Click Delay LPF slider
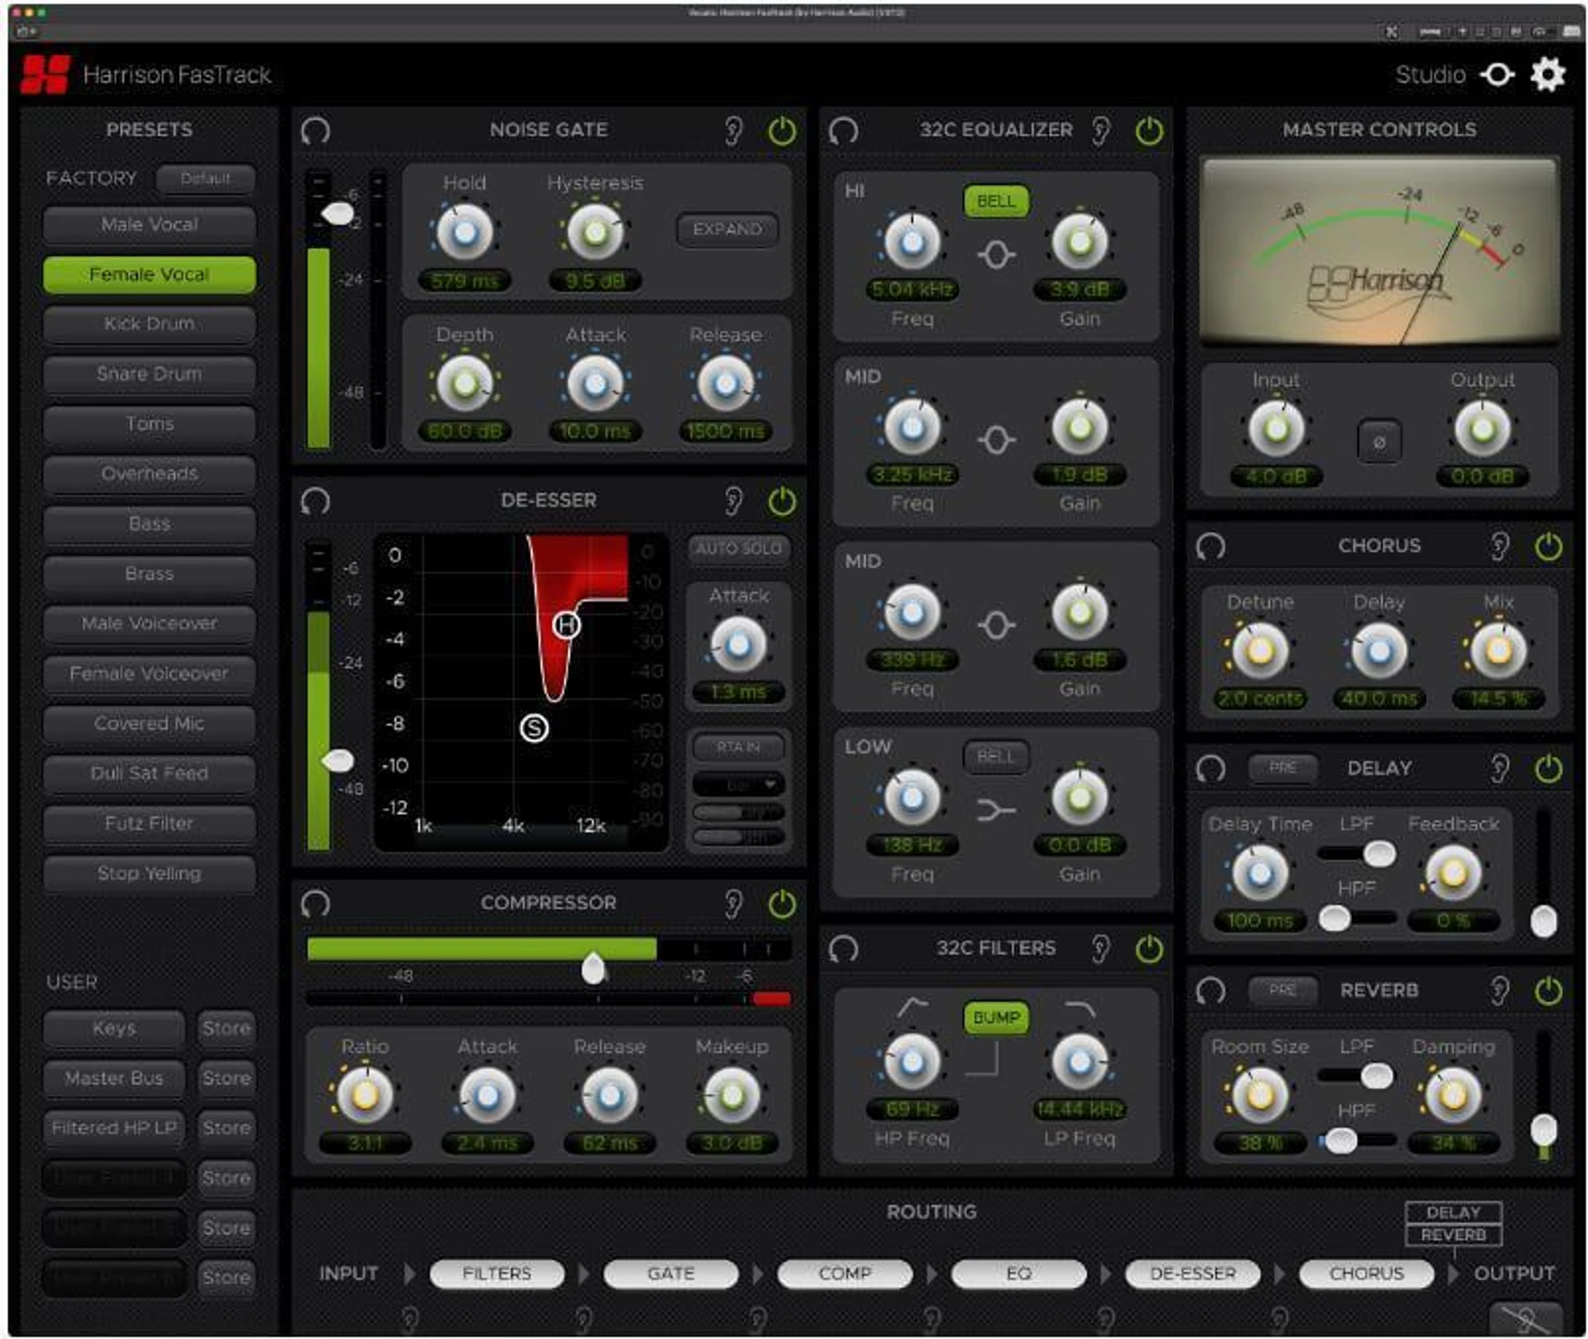Image resolution: width=1588 pixels, height=1339 pixels. pyautogui.click(x=1357, y=853)
